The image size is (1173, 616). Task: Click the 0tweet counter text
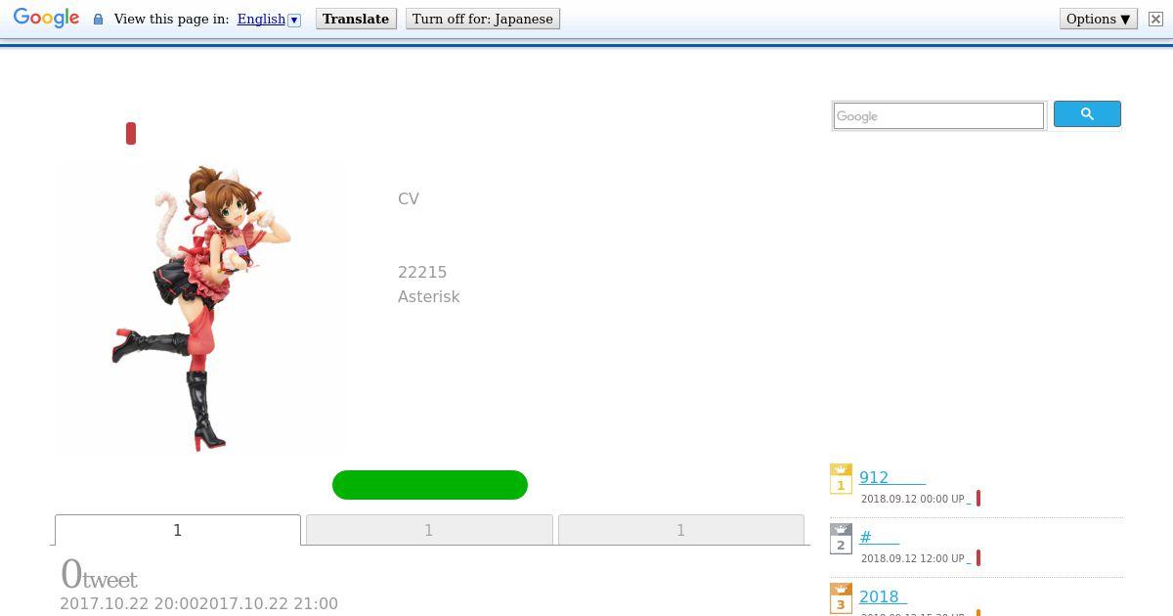coord(99,574)
